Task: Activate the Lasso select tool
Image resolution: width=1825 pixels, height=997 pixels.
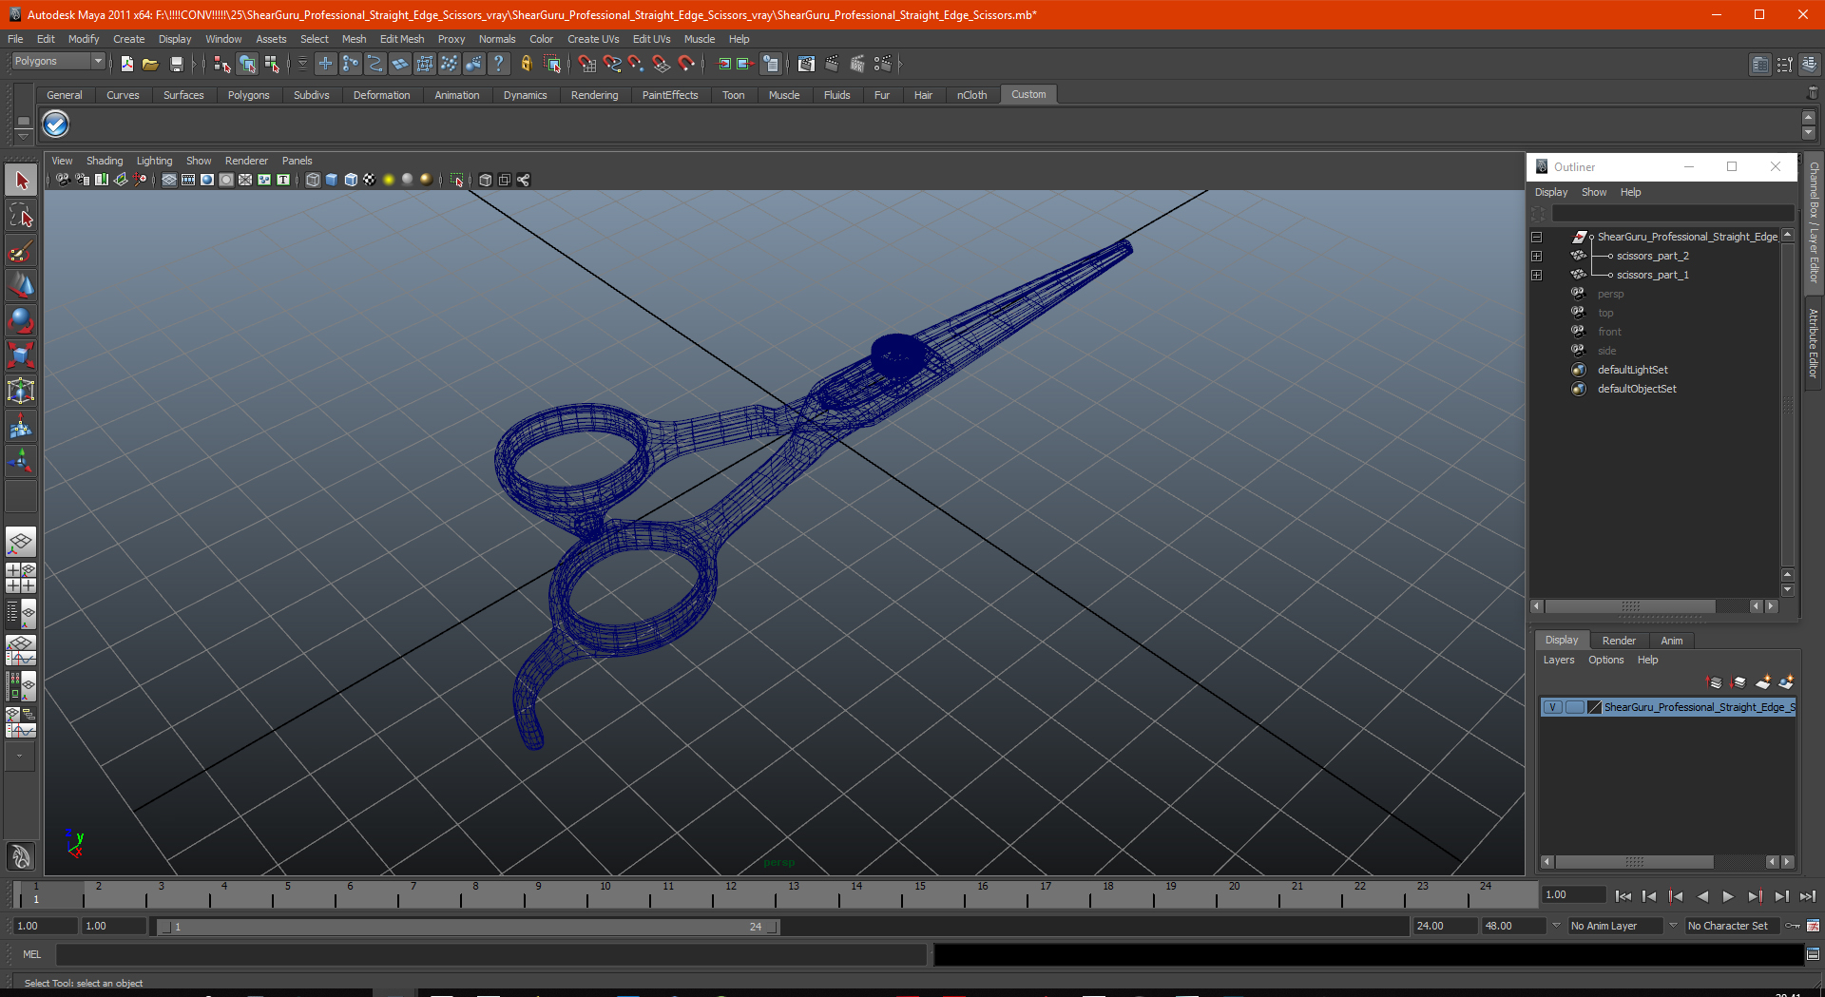Action: [21, 216]
